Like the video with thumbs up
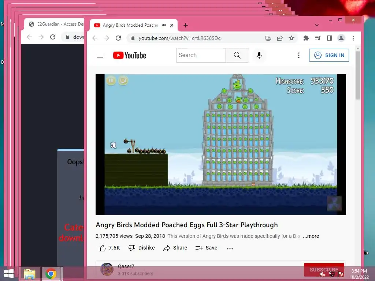Image resolution: width=375 pixels, height=281 pixels. point(109,248)
